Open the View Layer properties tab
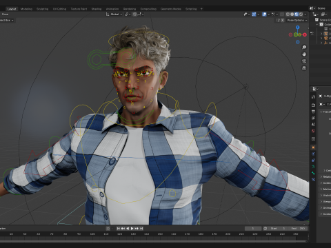 click(313, 118)
